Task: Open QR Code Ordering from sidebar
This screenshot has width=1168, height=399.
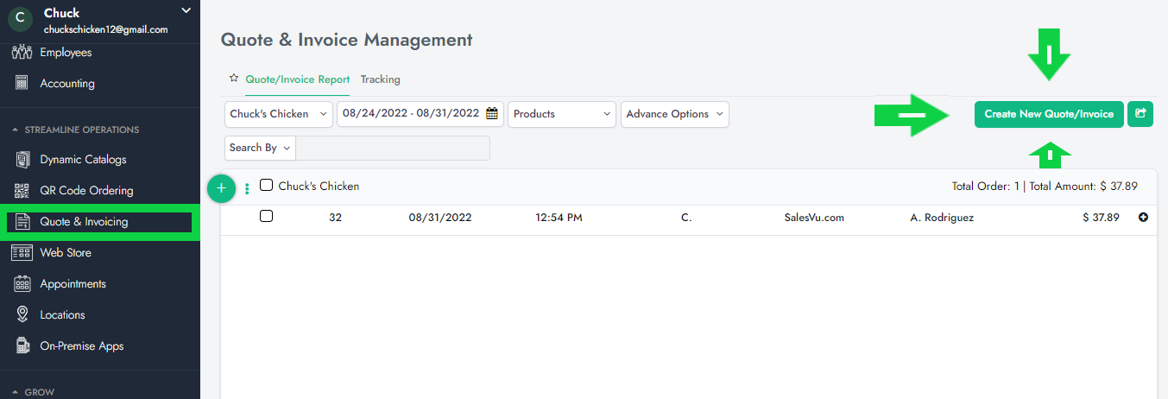Action: [x=86, y=191]
